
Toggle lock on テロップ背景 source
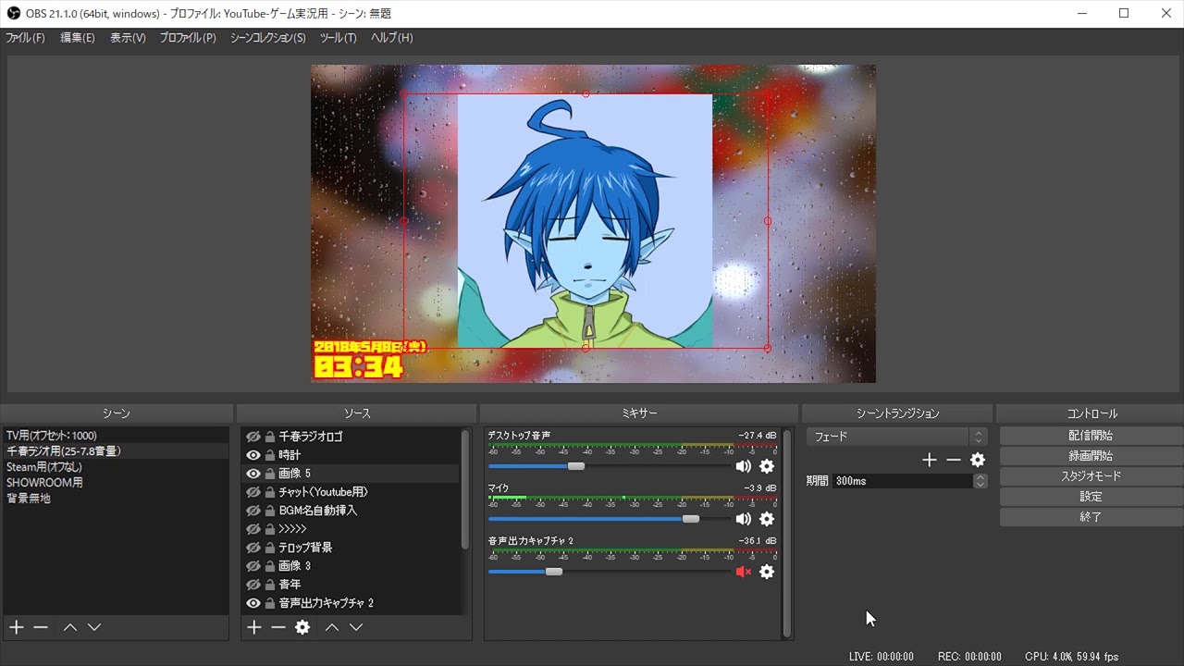pos(270,548)
